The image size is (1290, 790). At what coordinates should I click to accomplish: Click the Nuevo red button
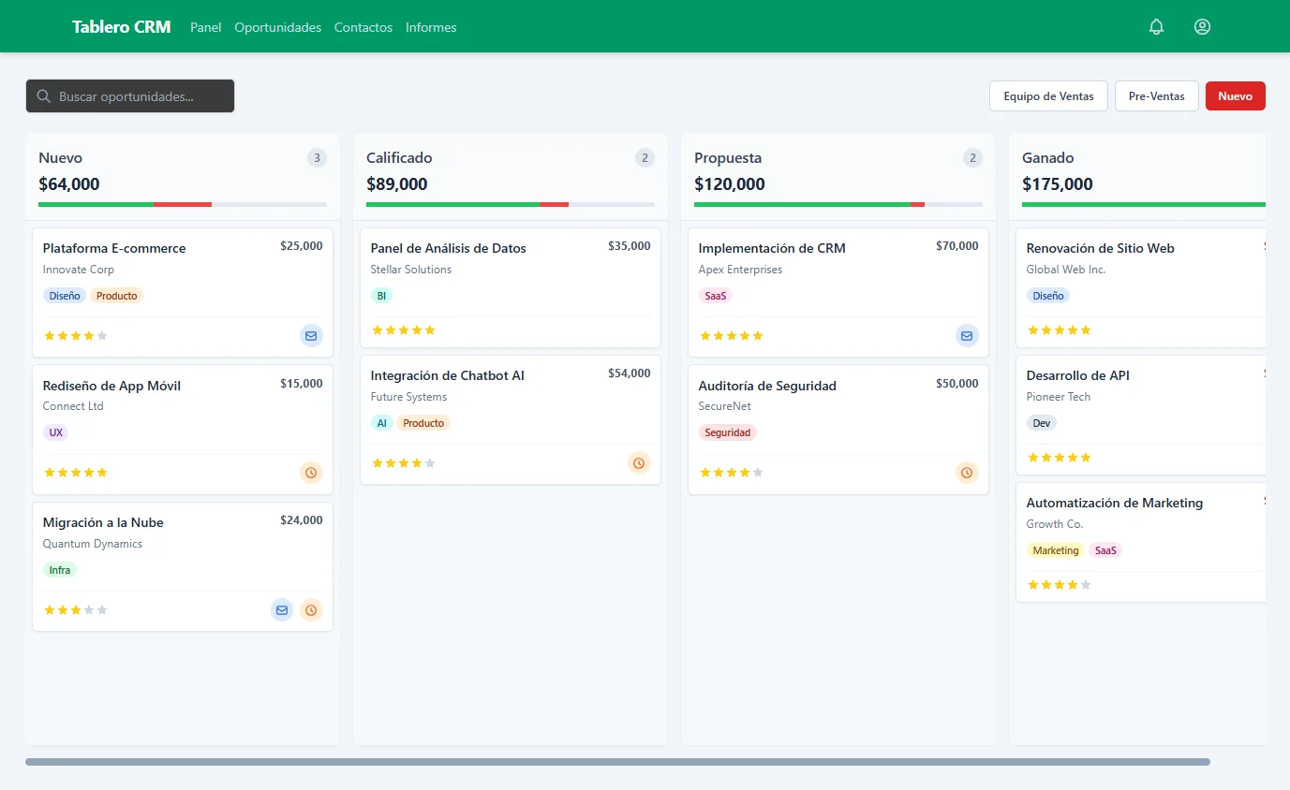(1235, 95)
